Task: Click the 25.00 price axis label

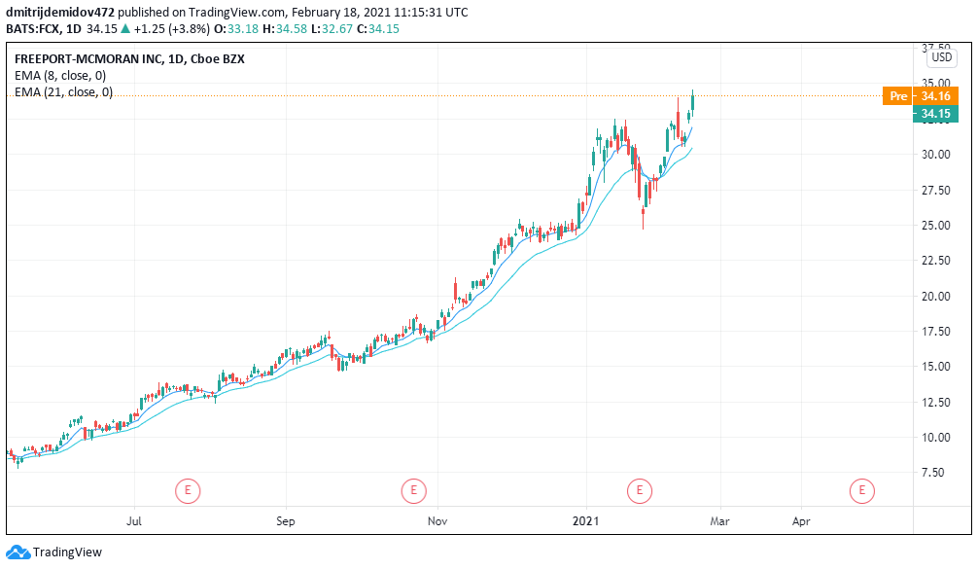Action: pos(936,226)
